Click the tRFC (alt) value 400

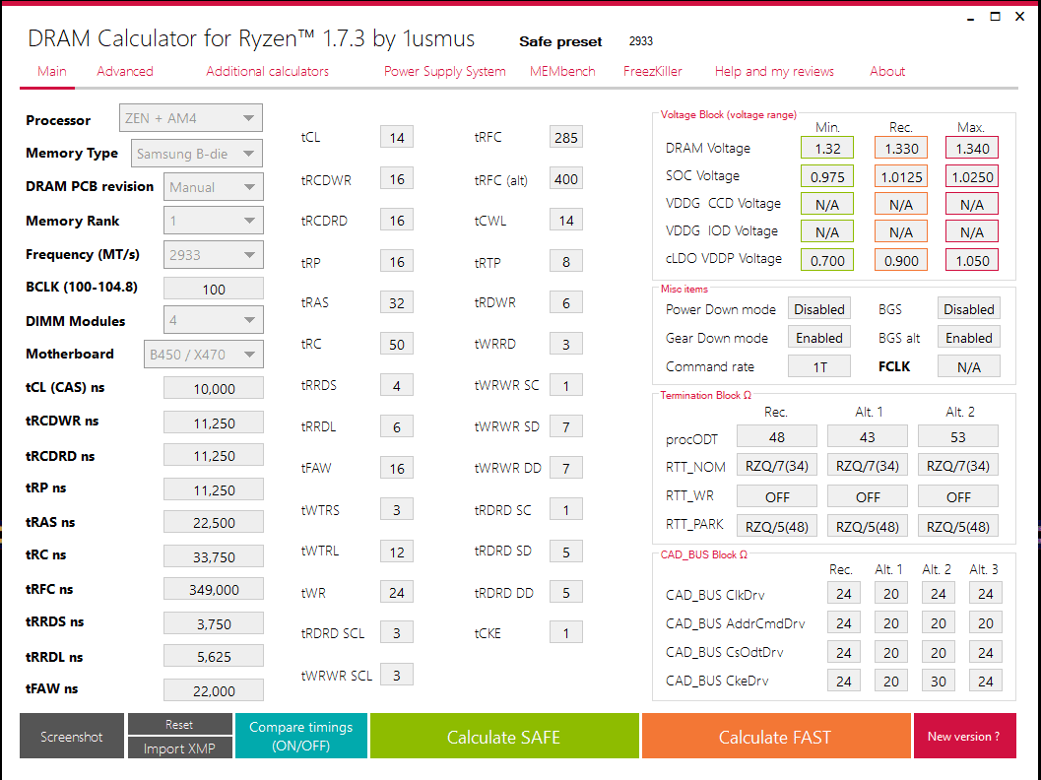tap(566, 178)
